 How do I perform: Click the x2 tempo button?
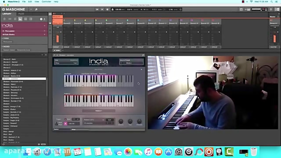click(78, 119)
